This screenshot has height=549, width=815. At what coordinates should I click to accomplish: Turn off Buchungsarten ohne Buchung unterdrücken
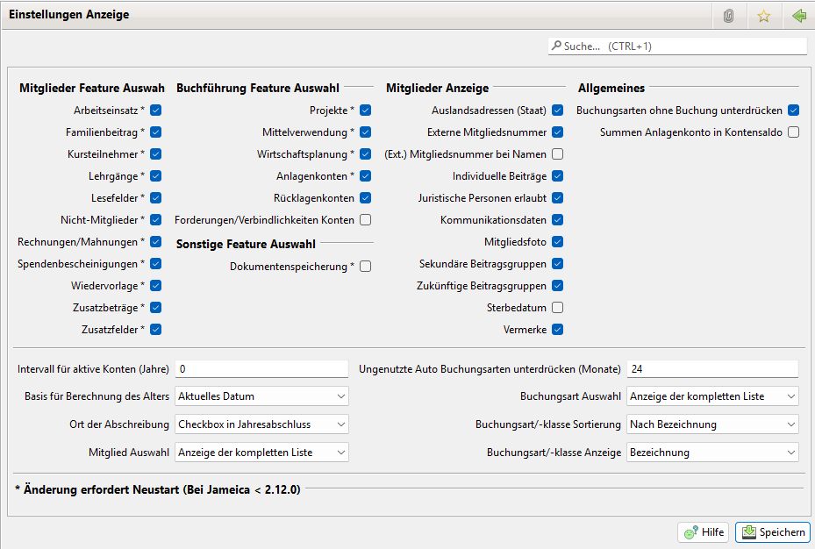pyautogui.click(x=793, y=111)
